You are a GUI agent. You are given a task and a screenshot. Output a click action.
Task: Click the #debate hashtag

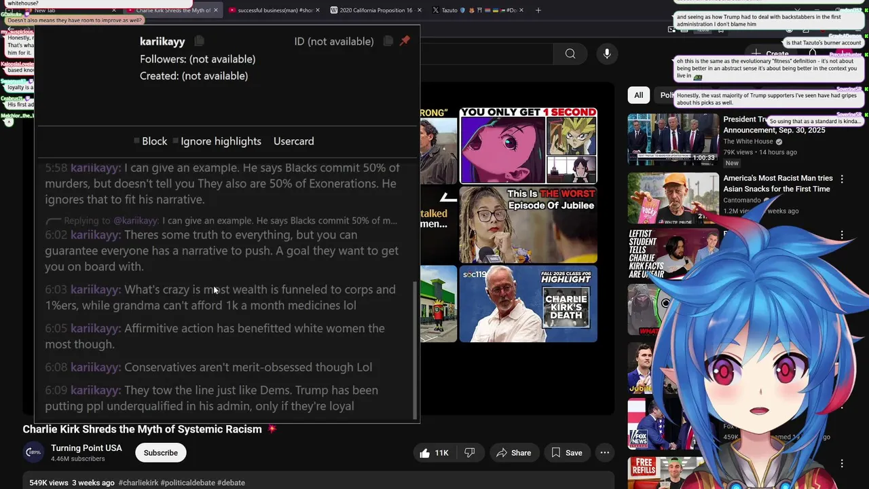click(x=231, y=483)
